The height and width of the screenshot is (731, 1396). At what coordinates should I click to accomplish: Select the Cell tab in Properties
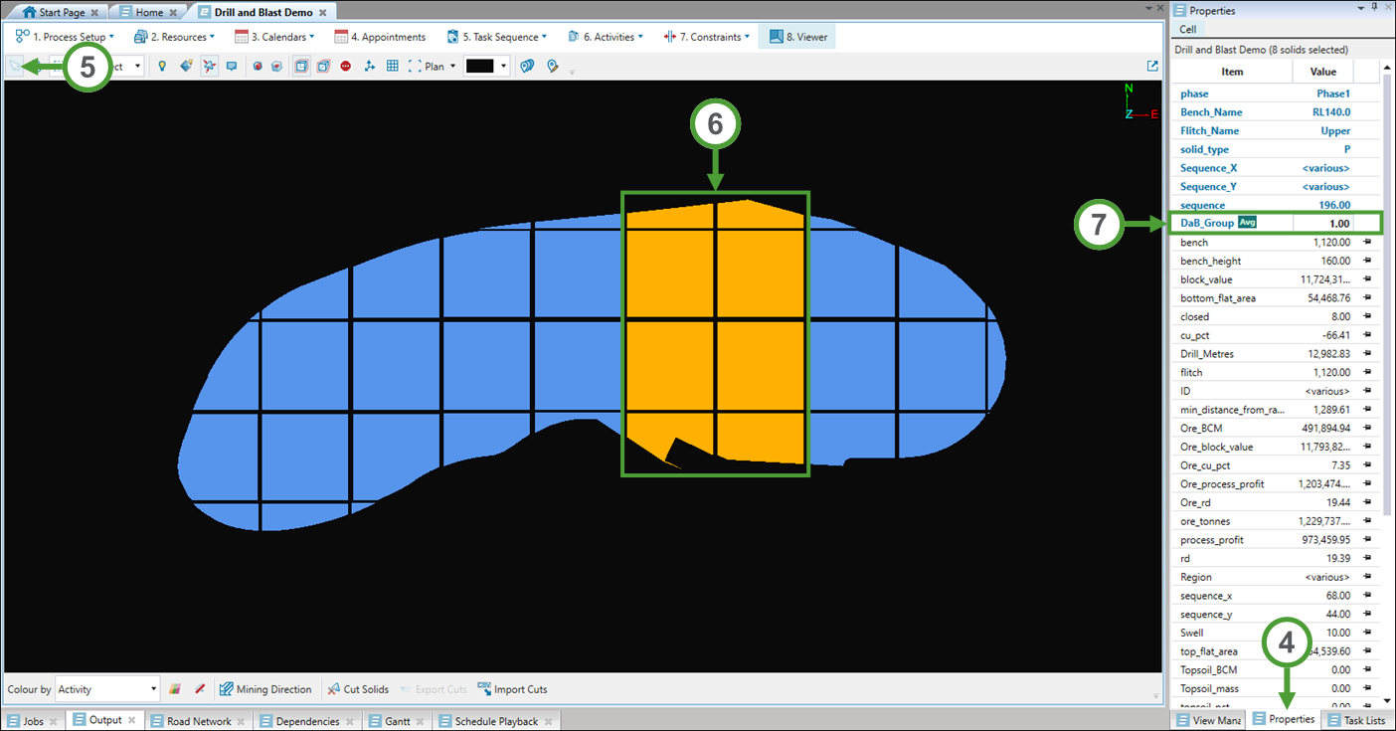(1188, 30)
